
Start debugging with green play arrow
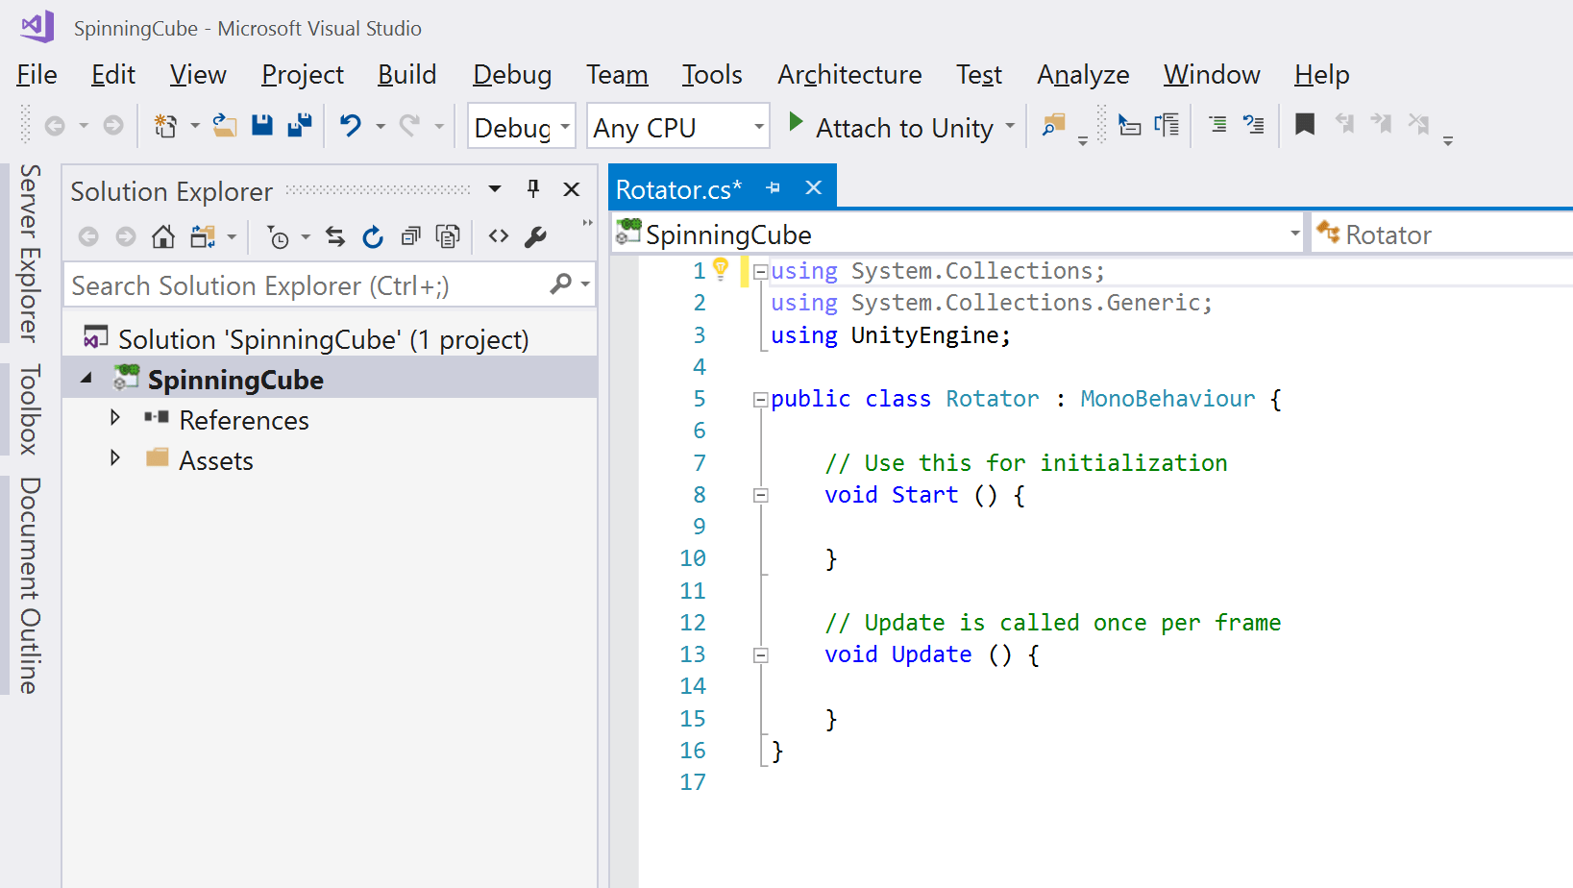(x=796, y=122)
